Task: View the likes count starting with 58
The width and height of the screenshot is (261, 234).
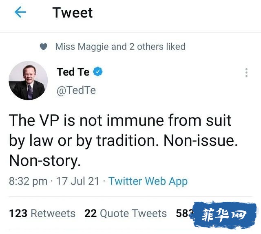Action: pos(184,213)
